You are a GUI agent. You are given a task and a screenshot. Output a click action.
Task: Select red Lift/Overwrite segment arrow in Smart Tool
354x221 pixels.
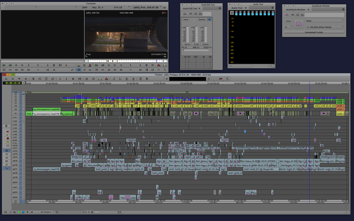pyautogui.click(x=7, y=131)
